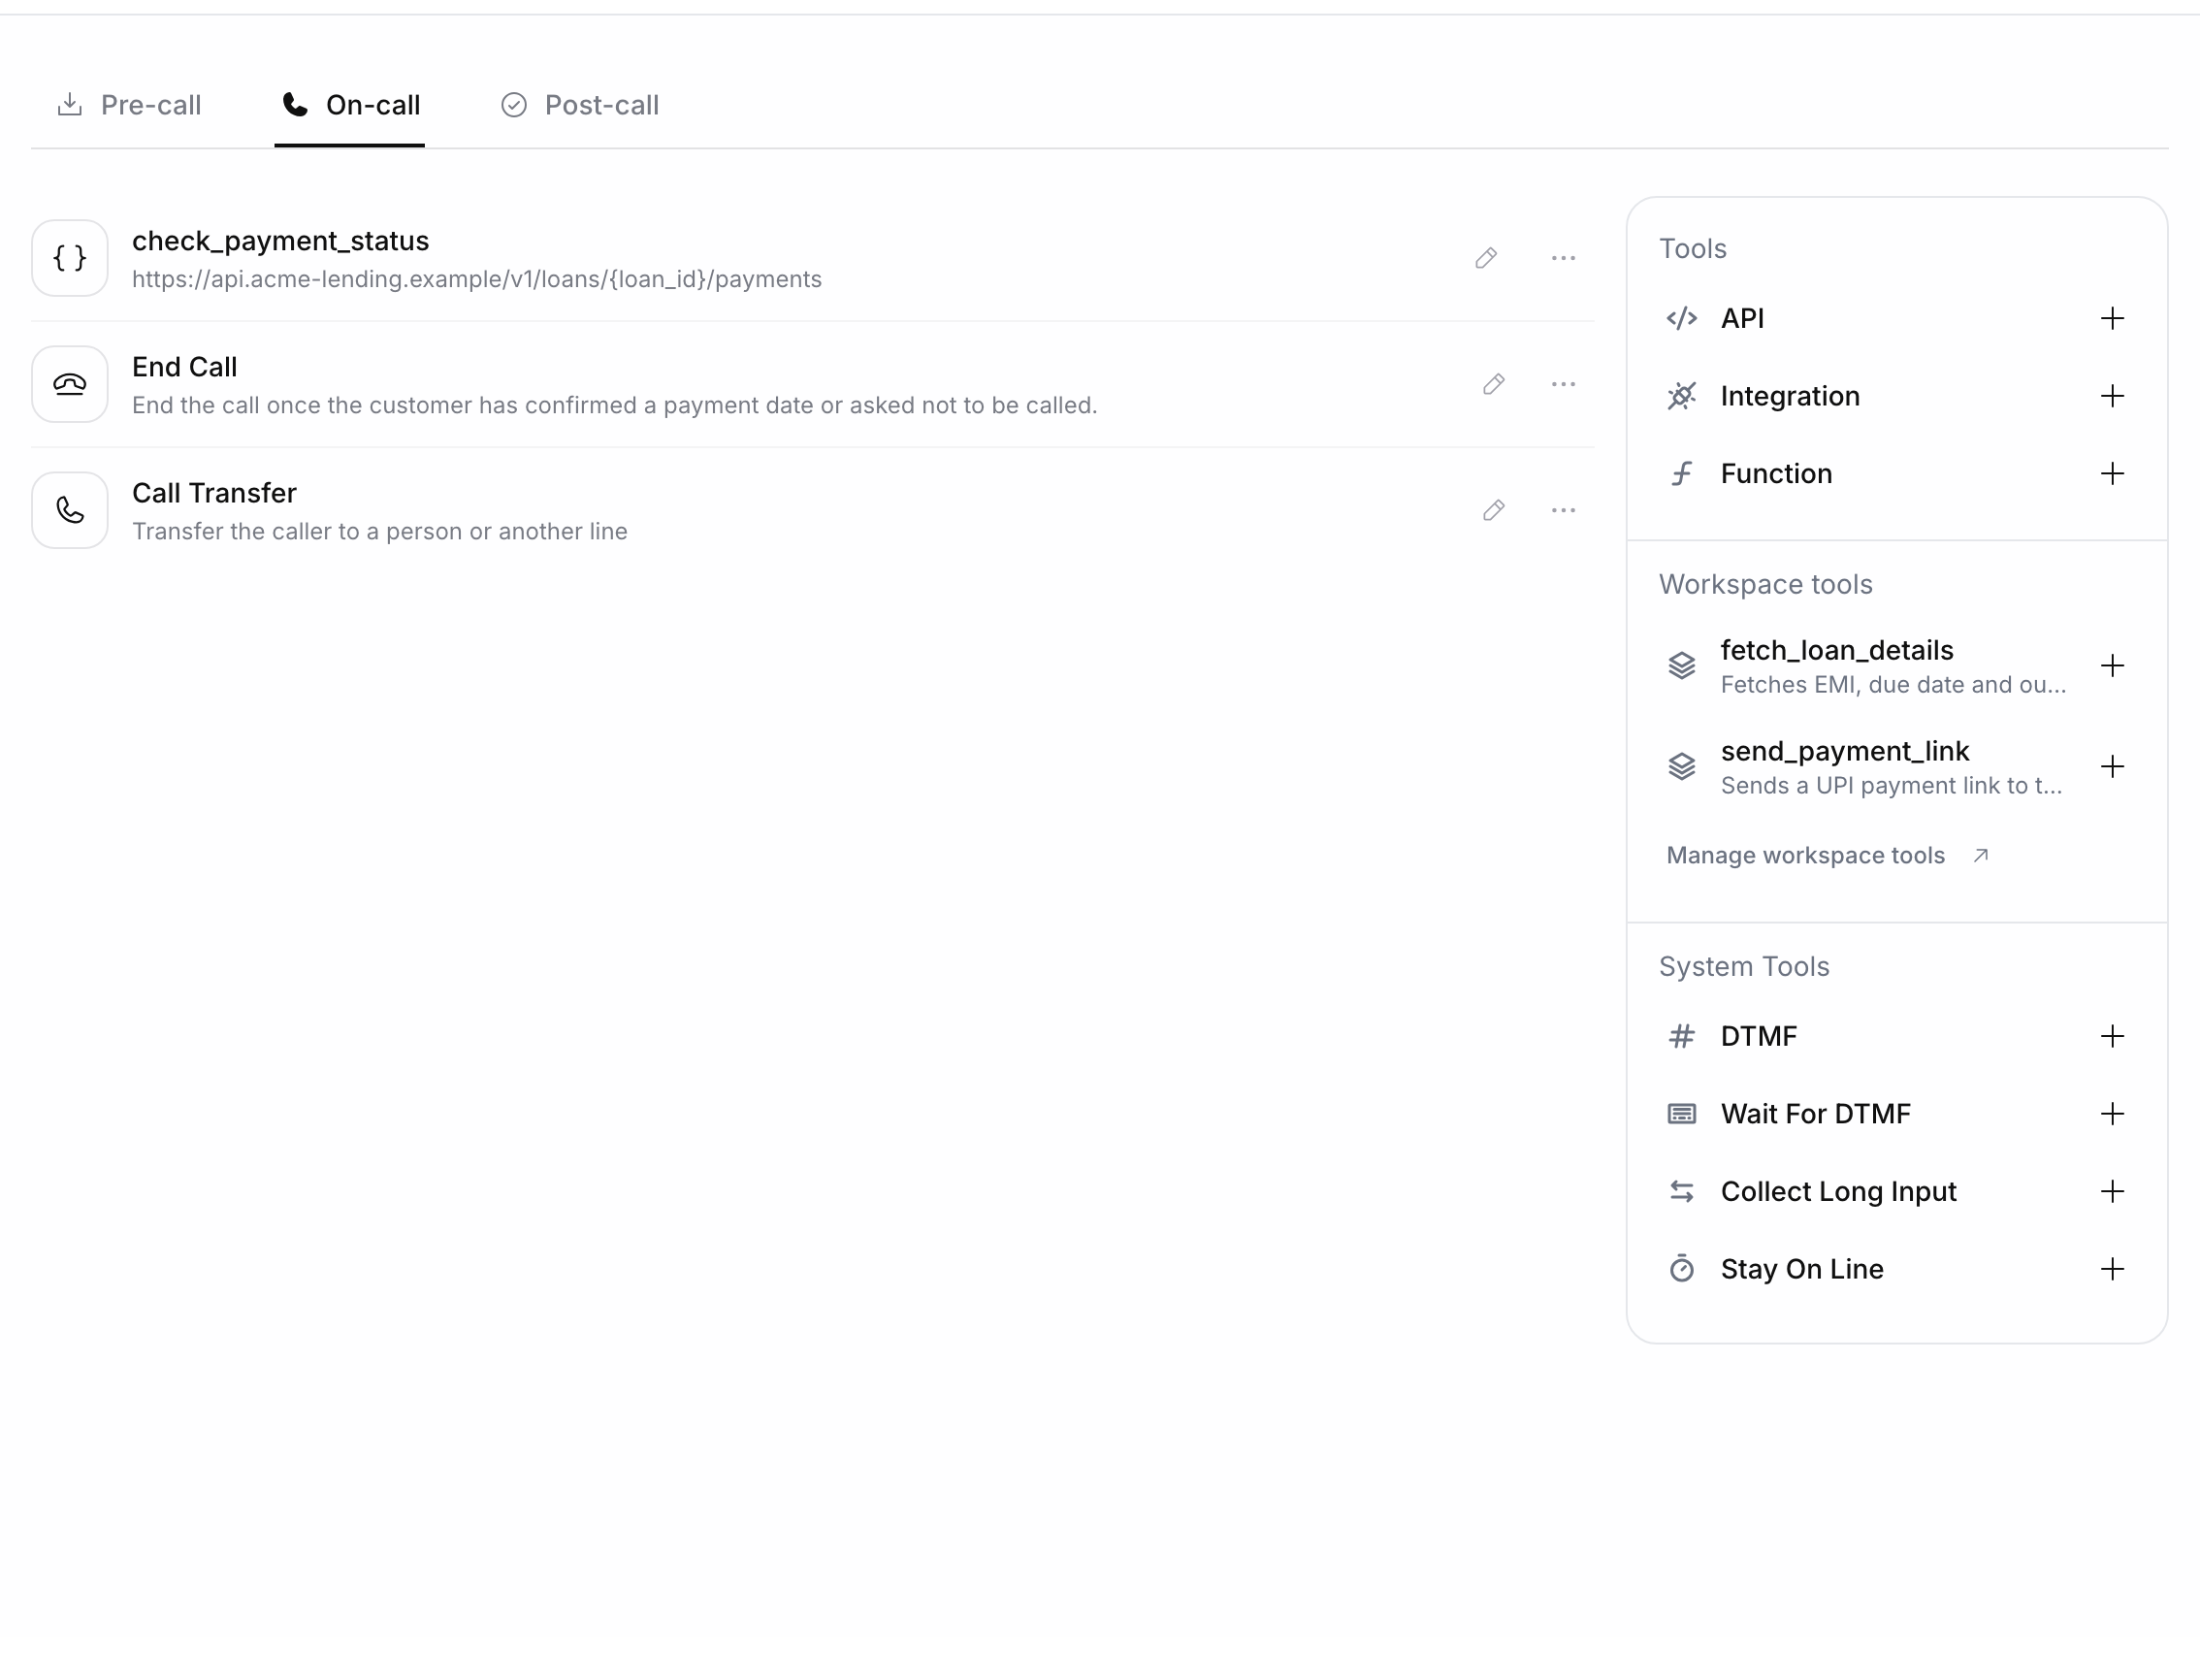Click 'Transfer the caller to a person' description
The height and width of the screenshot is (1653, 2200).
tap(380, 533)
